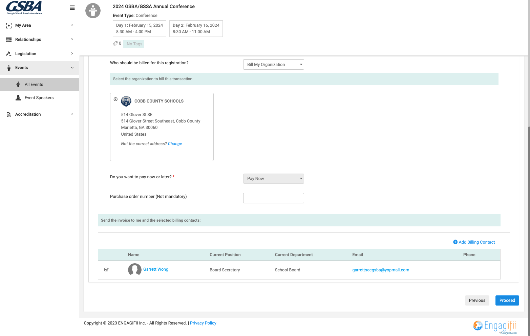Toggle the hamburger sidebar menu
Screen dimensions: 530x336
click(72, 8)
